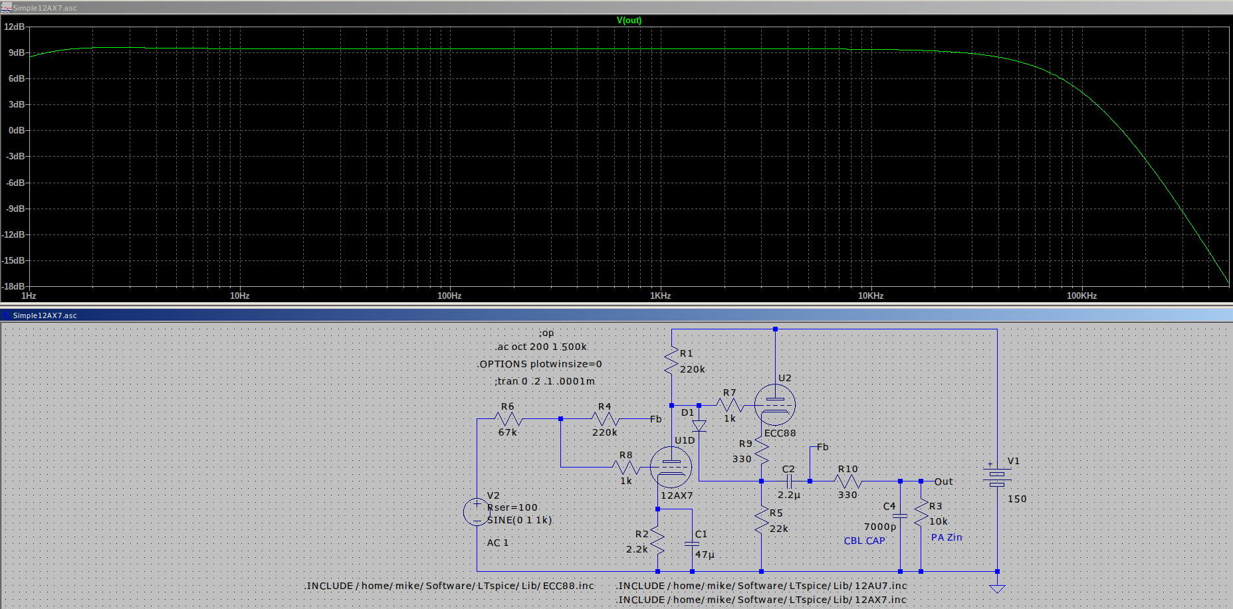Click the R7 resistor symbol
1233x609 pixels.
pos(730,405)
